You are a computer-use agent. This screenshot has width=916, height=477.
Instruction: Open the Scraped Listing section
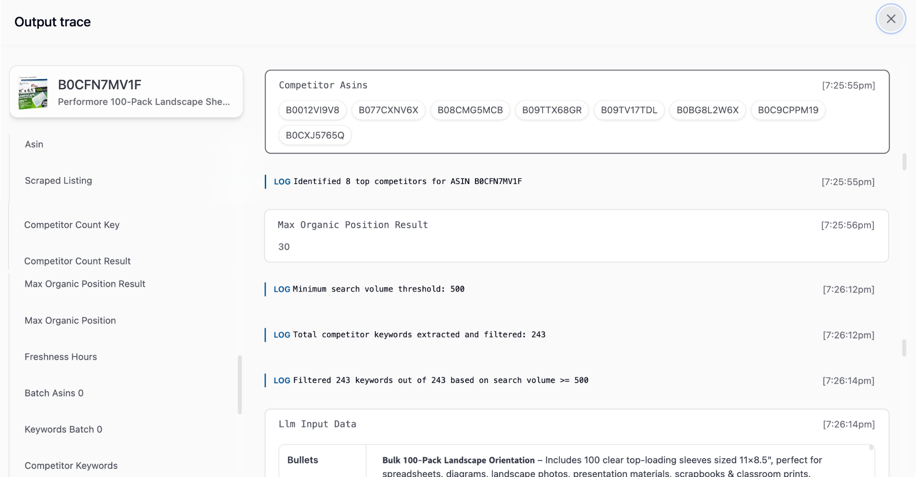click(x=58, y=180)
